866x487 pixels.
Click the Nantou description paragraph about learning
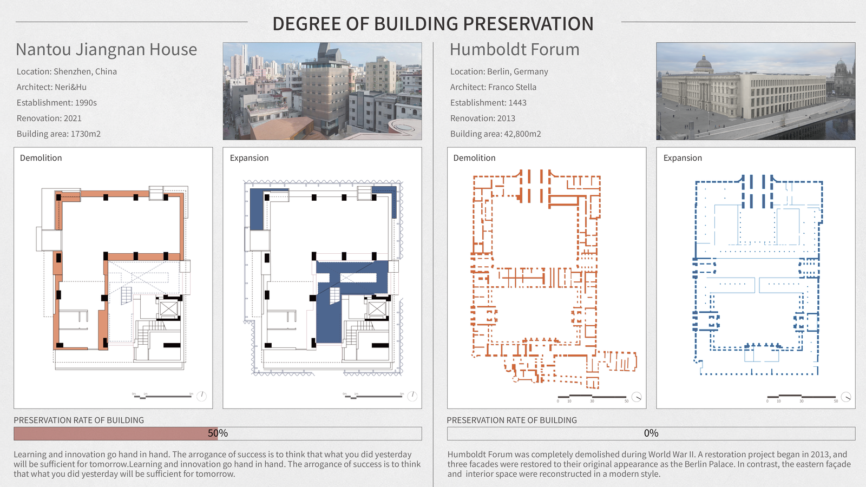coord(217,464)
